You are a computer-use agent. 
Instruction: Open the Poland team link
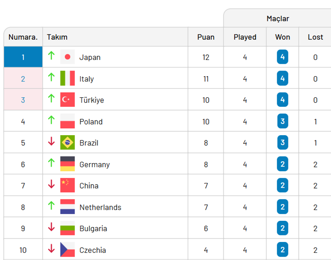pos(91,122)
